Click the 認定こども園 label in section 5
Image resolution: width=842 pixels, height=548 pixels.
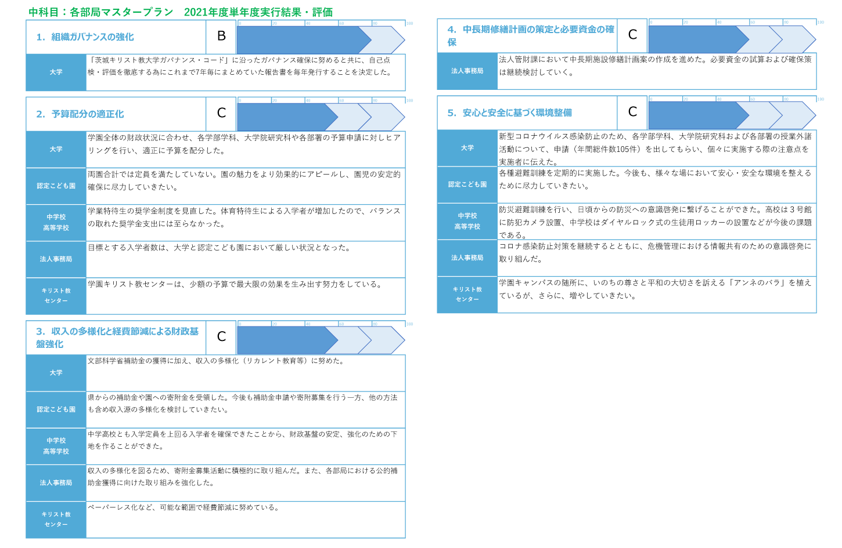coord(467,185)
